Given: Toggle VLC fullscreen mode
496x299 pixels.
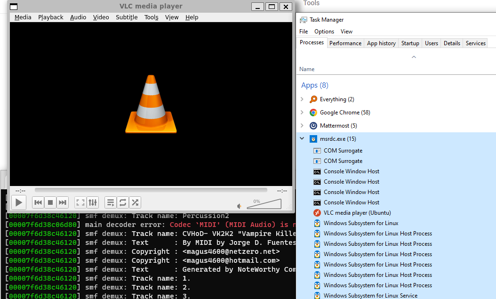Looking at the screenshot, I should pos(80,202).
